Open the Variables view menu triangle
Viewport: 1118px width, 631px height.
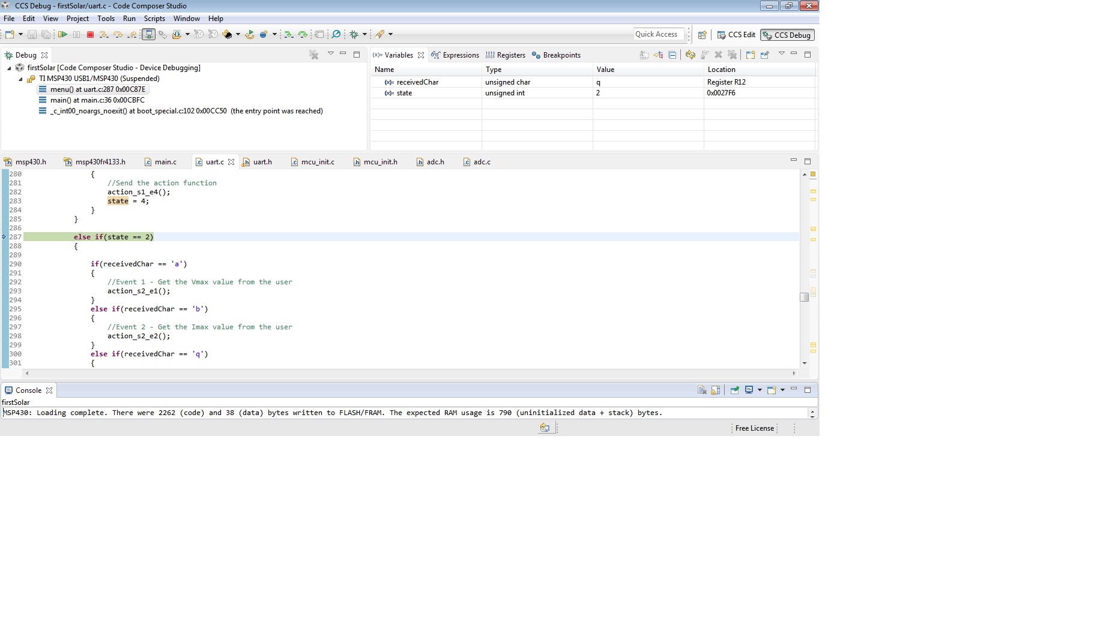coord(781,54)
